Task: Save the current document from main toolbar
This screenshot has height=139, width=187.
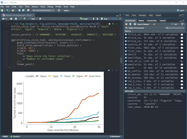Action: pyautogui.click(x=20, y=10)
